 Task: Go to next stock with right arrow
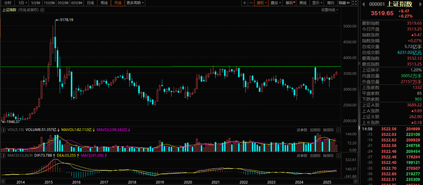pos(420,4)
